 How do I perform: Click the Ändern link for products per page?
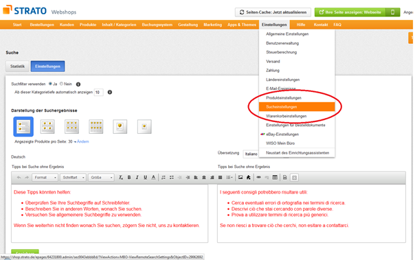83,141
